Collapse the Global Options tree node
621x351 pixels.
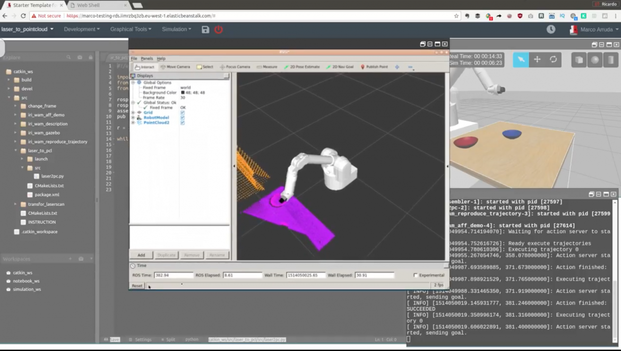133,83
